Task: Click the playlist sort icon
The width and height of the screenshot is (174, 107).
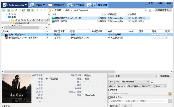Action: click(23, 10)
